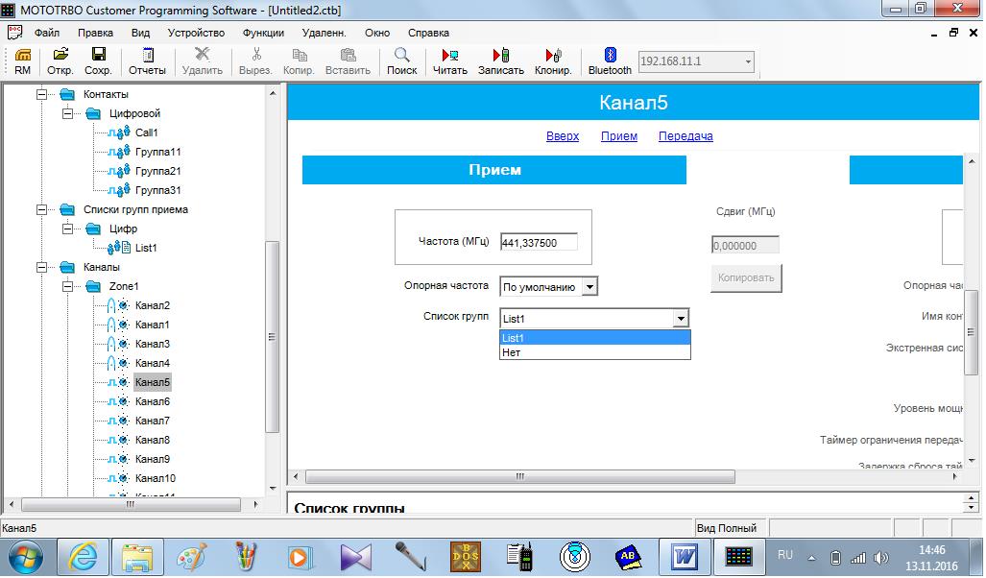Choose Нет in the open dropdown list
The height and width of the screenshot is (578, 986).
pyautogui.click(x=595, y=352)
